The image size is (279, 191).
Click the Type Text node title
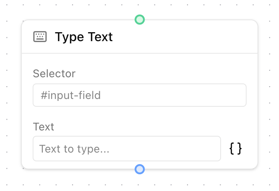(84, 37)
